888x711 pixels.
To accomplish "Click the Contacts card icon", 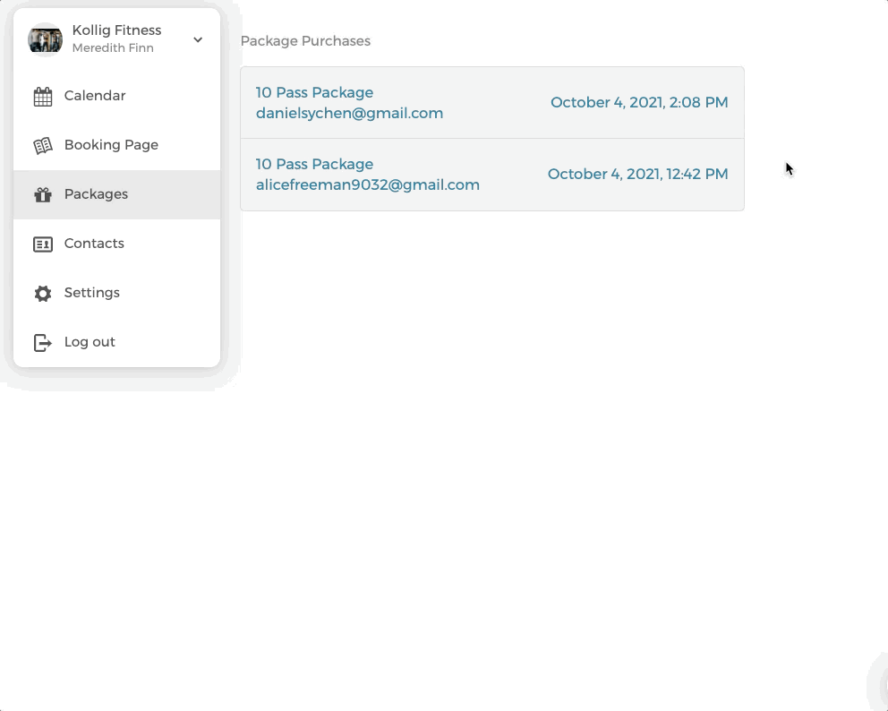I will [x=42, y=244].
